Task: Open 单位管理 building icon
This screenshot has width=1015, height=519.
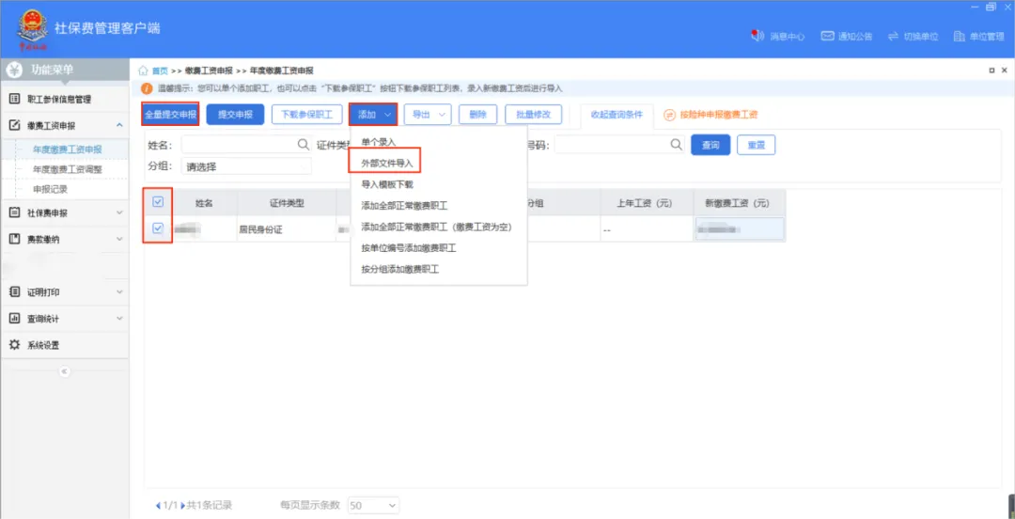Action: coord(959,37)
